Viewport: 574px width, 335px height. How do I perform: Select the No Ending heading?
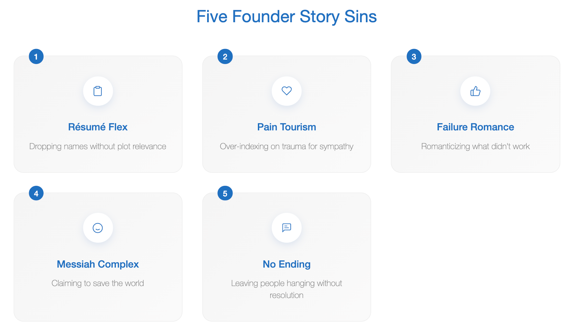point(287,264)
